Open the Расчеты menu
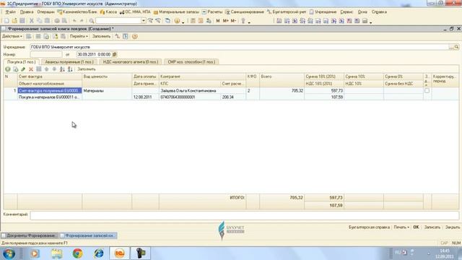 (212, 12)
